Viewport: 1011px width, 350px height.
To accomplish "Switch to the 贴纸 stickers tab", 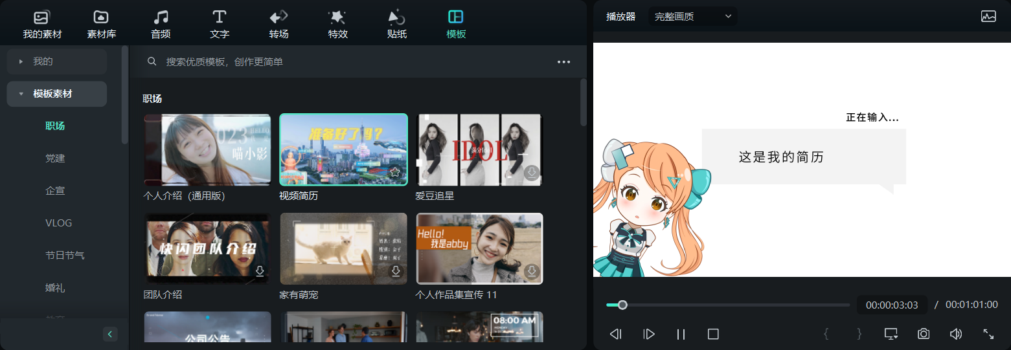I will [396, 25].
